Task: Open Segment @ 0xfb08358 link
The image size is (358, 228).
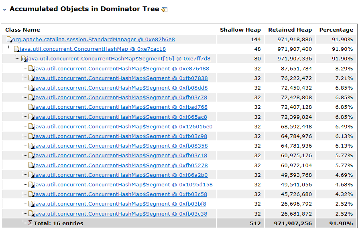Action: tap(121, 146)
